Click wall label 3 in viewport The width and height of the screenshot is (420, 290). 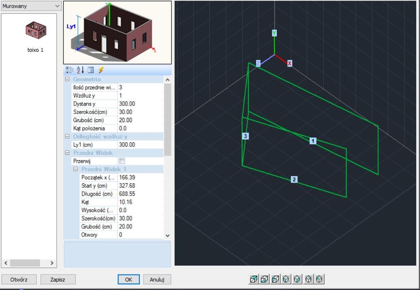tap(245, 136)
